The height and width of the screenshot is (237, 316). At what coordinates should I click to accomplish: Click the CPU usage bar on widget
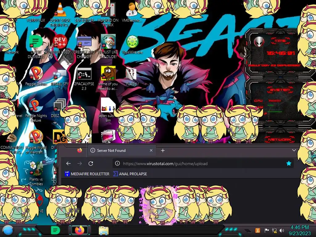tap(274, 101)
